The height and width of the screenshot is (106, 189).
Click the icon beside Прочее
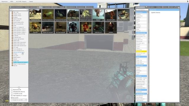(x=12, y=66)
